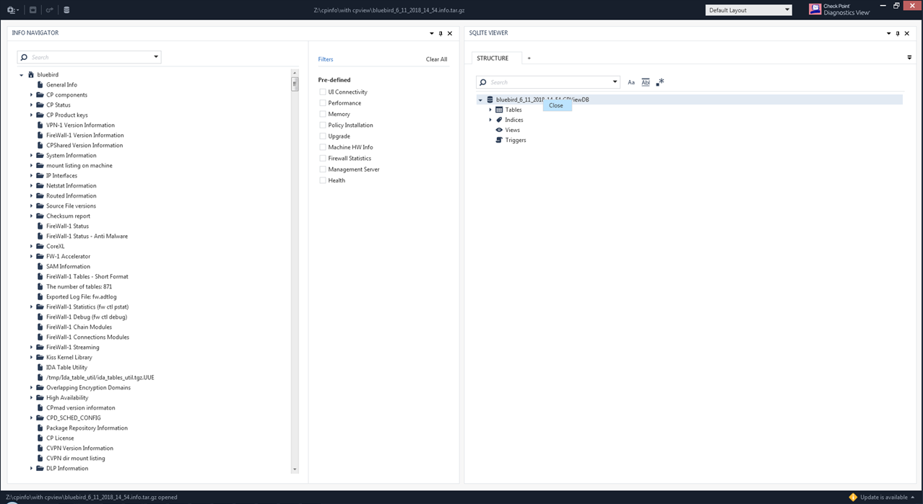The image size is (923, 504).
Task: Click the Views eye icon
Action: point(499,130)
